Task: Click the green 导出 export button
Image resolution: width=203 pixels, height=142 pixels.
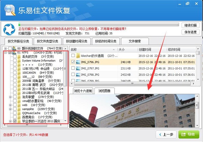Action: pyautogui.click(x=189, y=134)
